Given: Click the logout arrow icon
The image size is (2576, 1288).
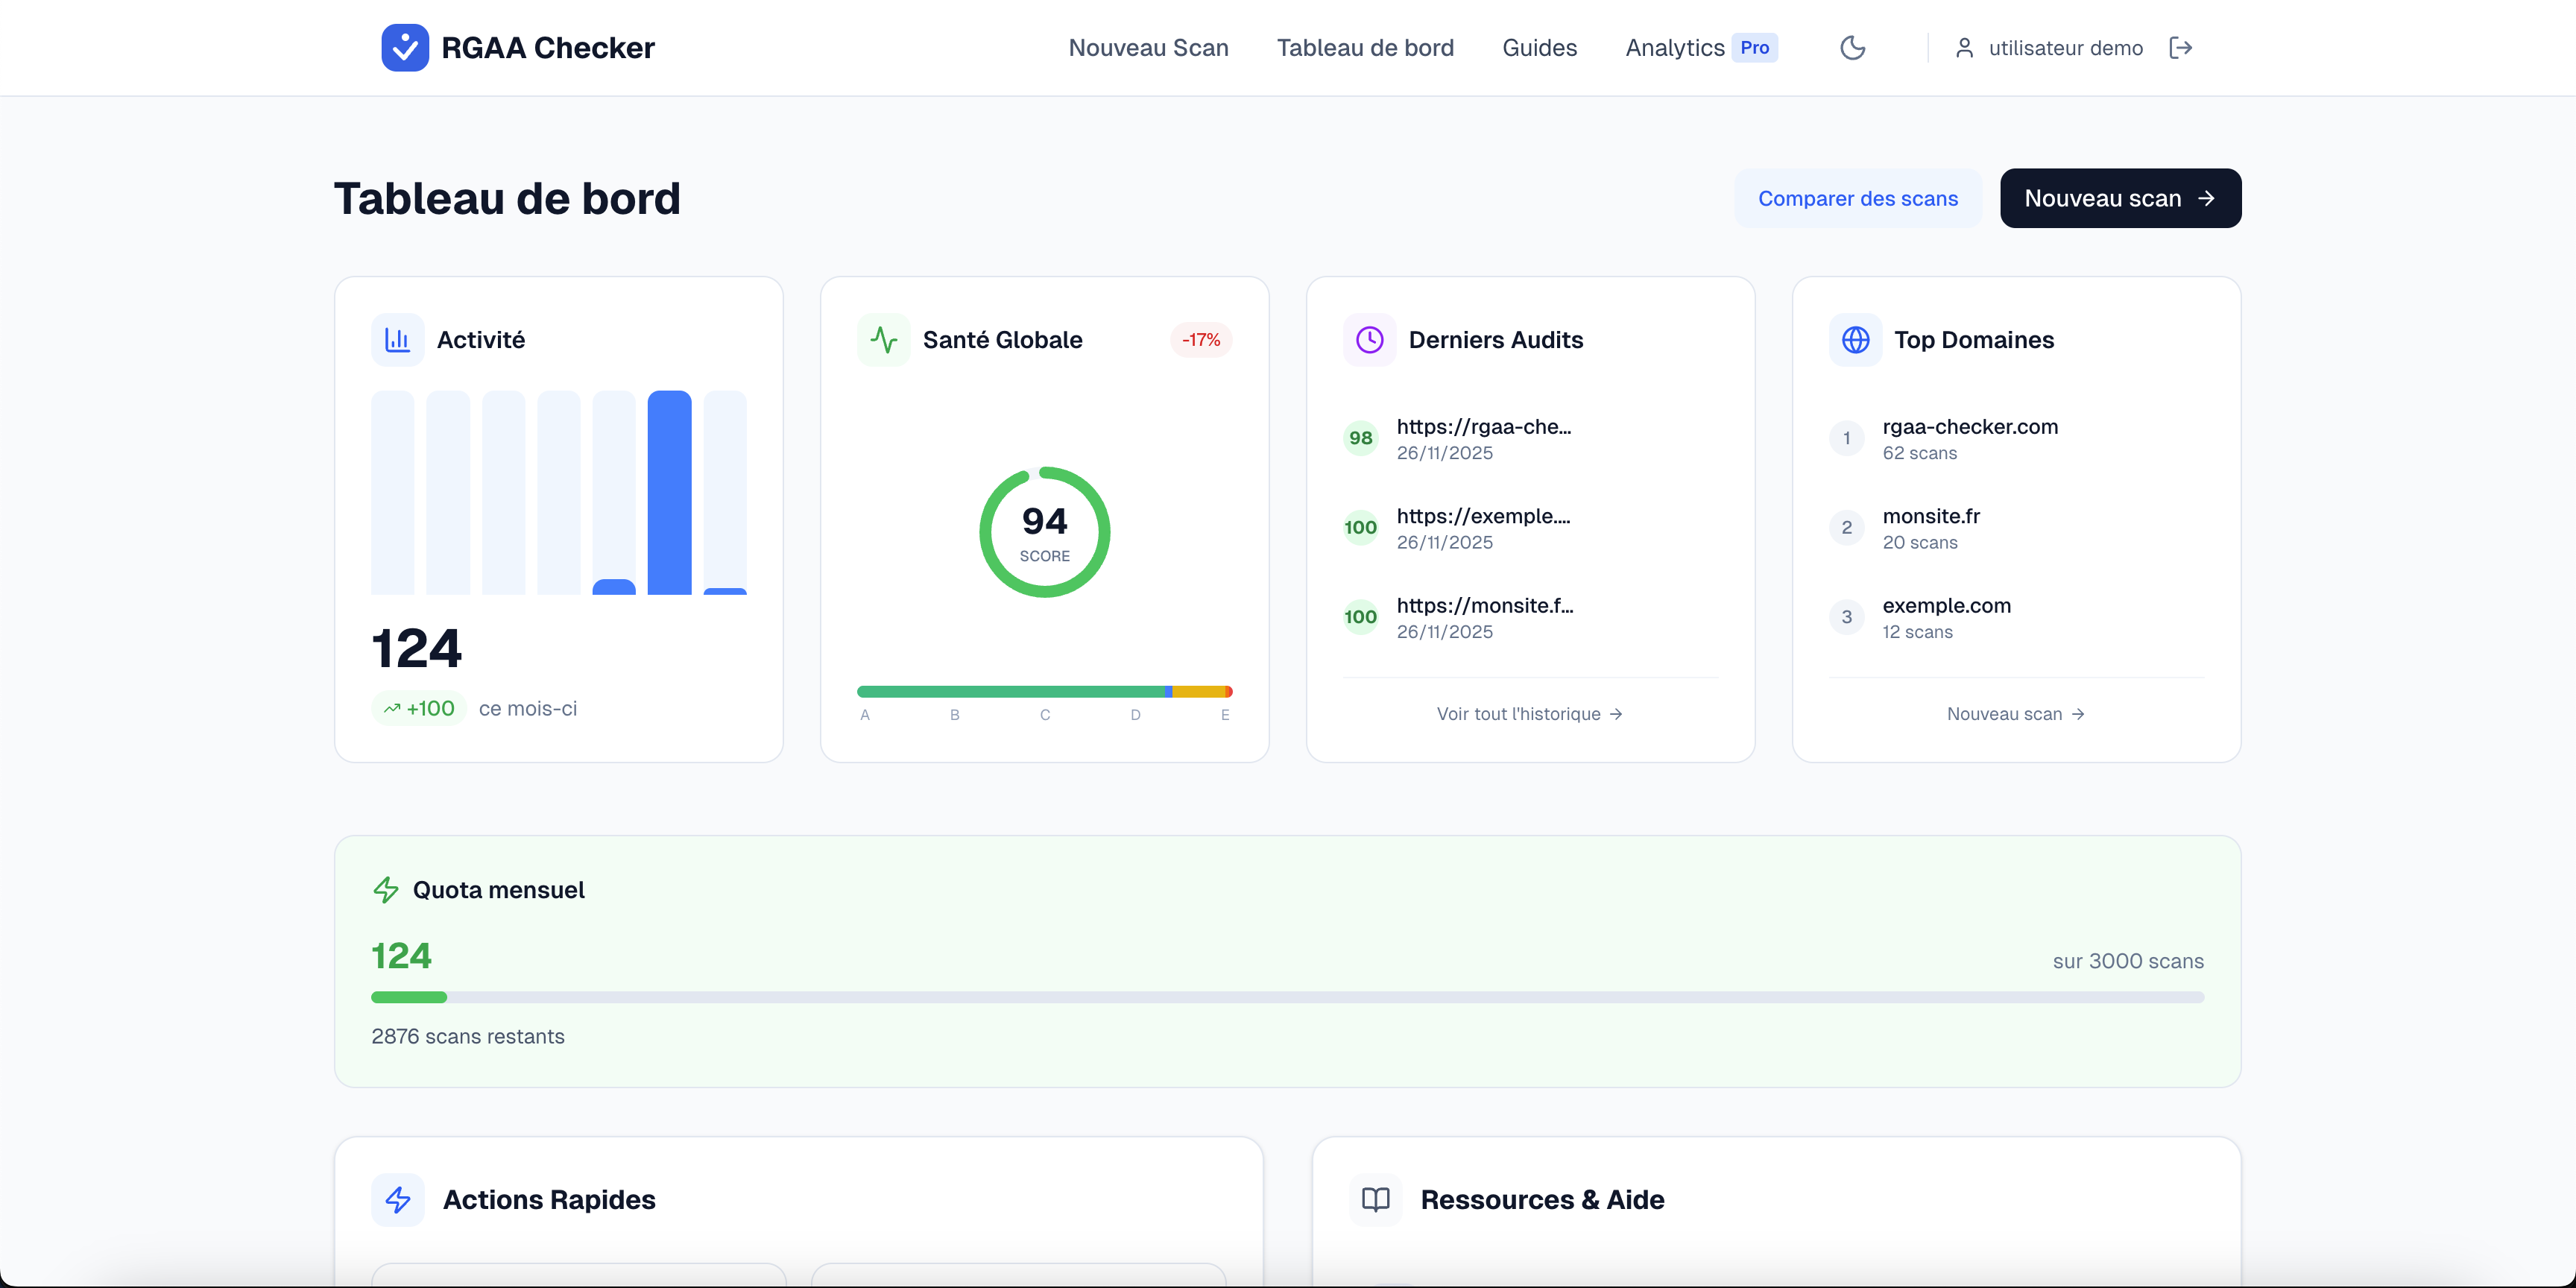Looking at the screenshot, I should click(x=2180, y=48).
